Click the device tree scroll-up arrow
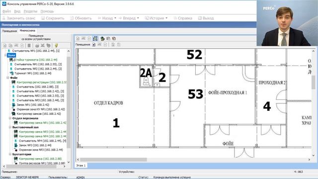Screen dimensions: 318x179 click(69, 51)
